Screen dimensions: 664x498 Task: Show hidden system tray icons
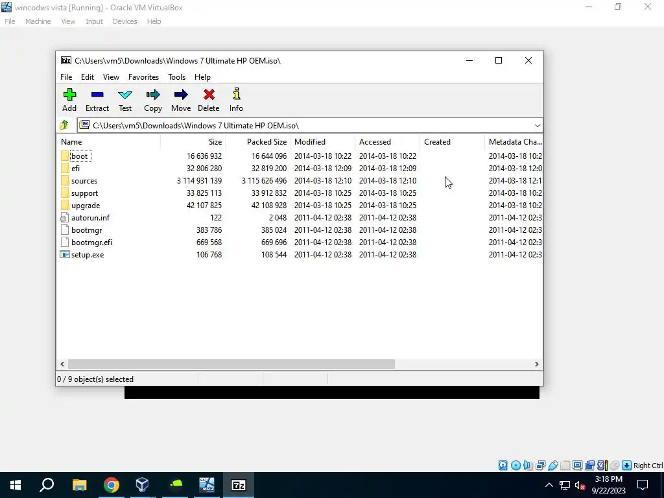[x=549, y=485]
